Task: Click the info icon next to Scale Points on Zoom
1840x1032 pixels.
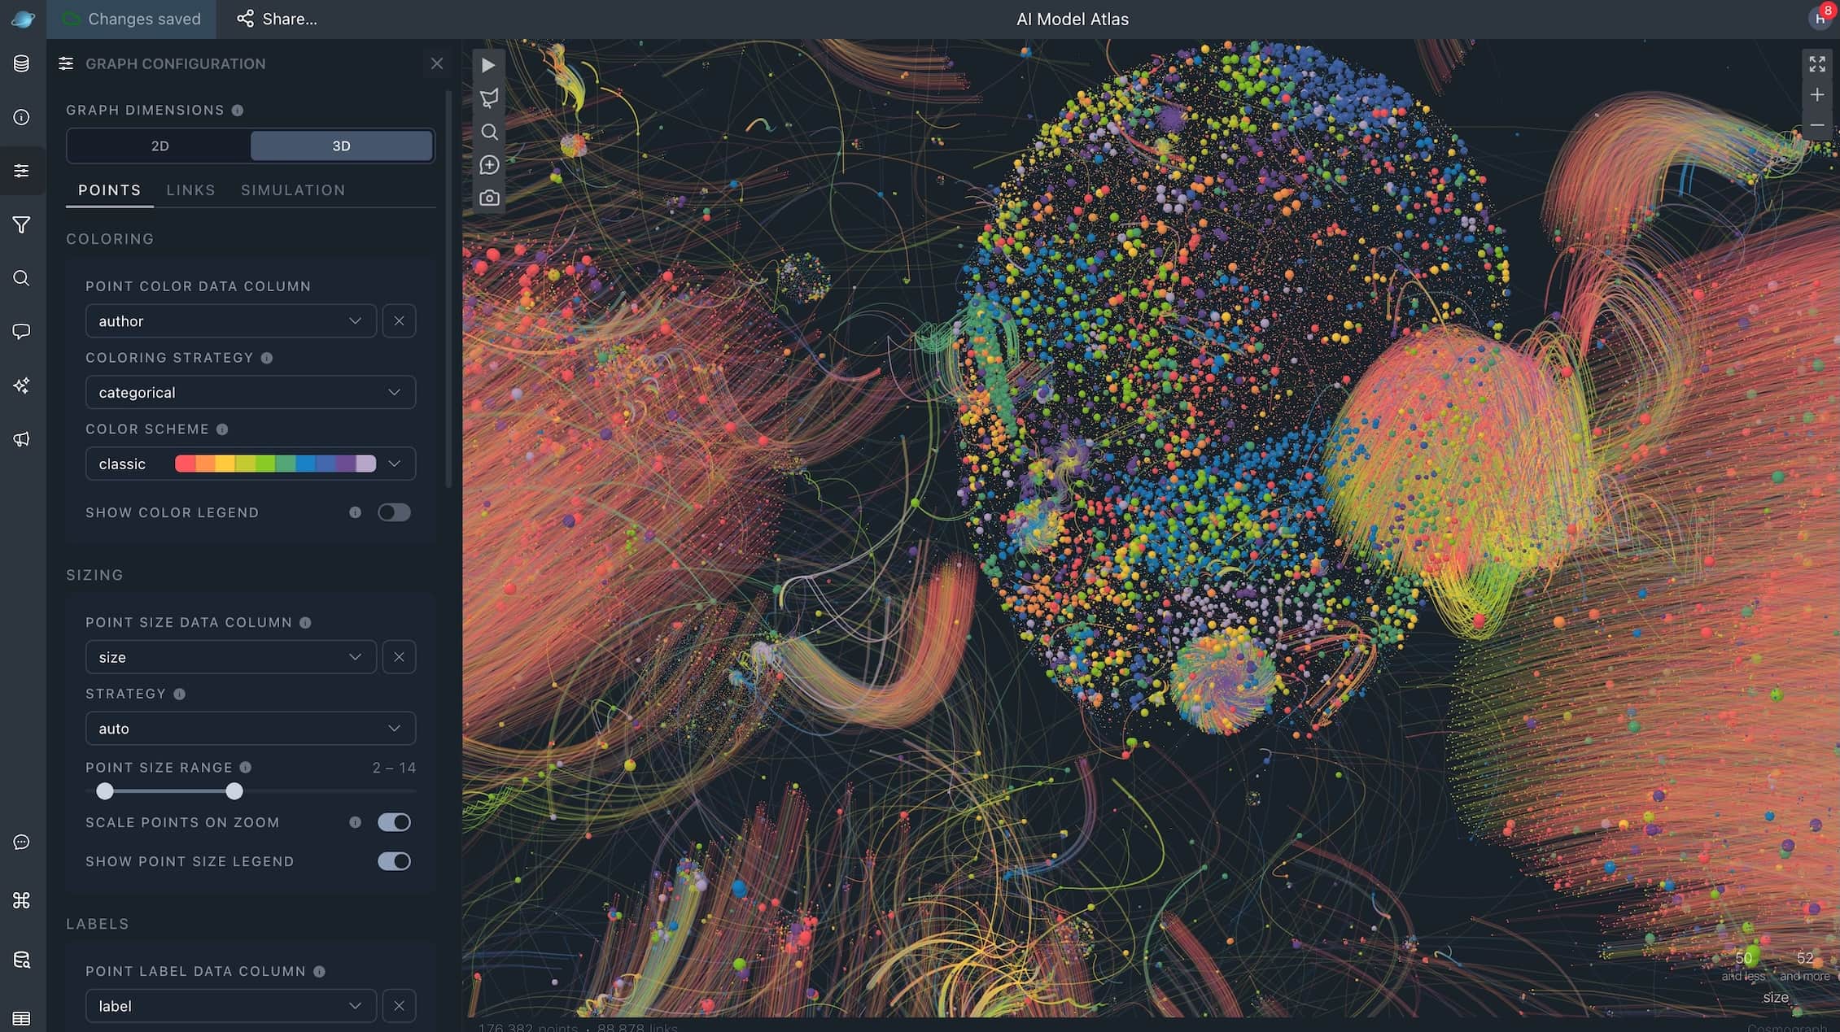Action: pos(355,822)
